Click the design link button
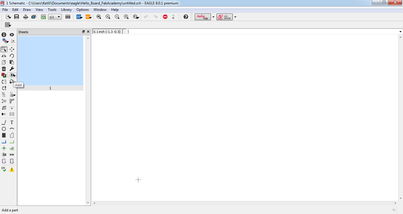The width and height of the screenshot is (403, 214). 203,17
